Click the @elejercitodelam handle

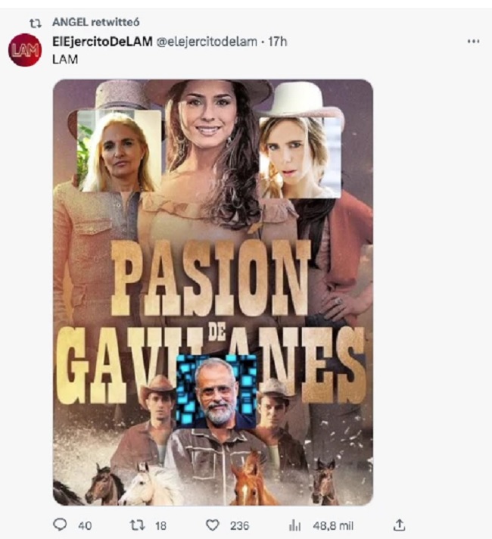tap(207, 42)
